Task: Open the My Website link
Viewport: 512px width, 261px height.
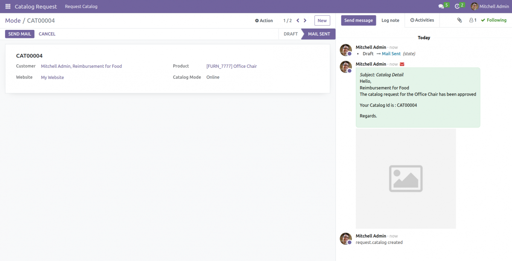Action: tap(52, 77)
